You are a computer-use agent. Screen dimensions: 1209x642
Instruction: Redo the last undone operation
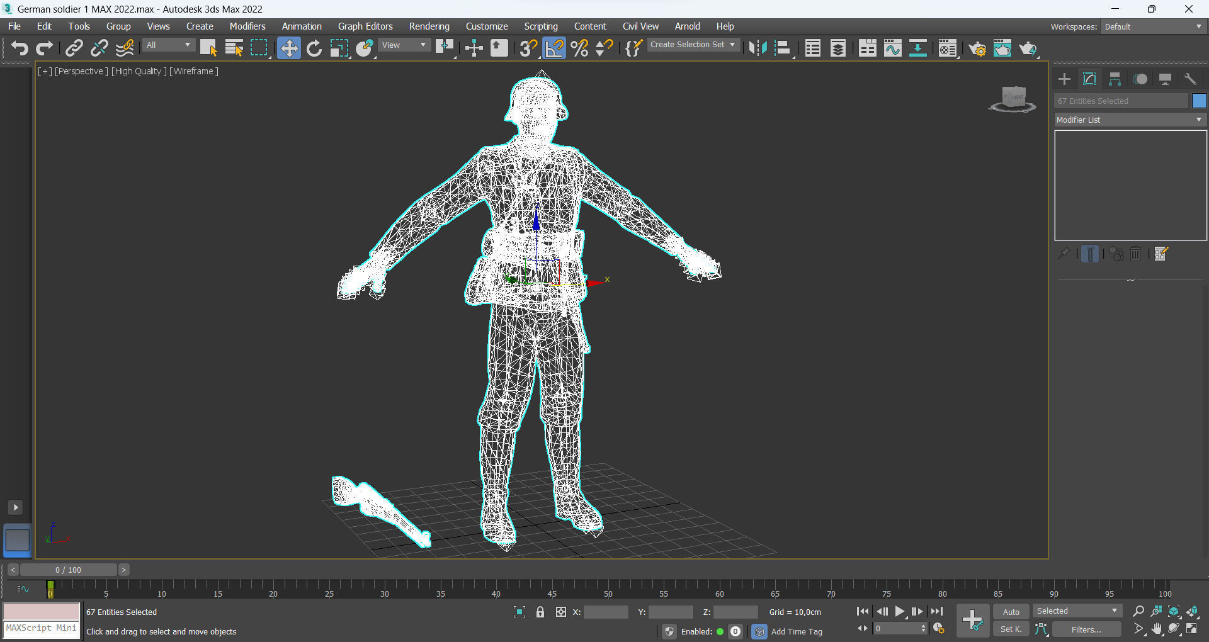click(x=44, y=48)
